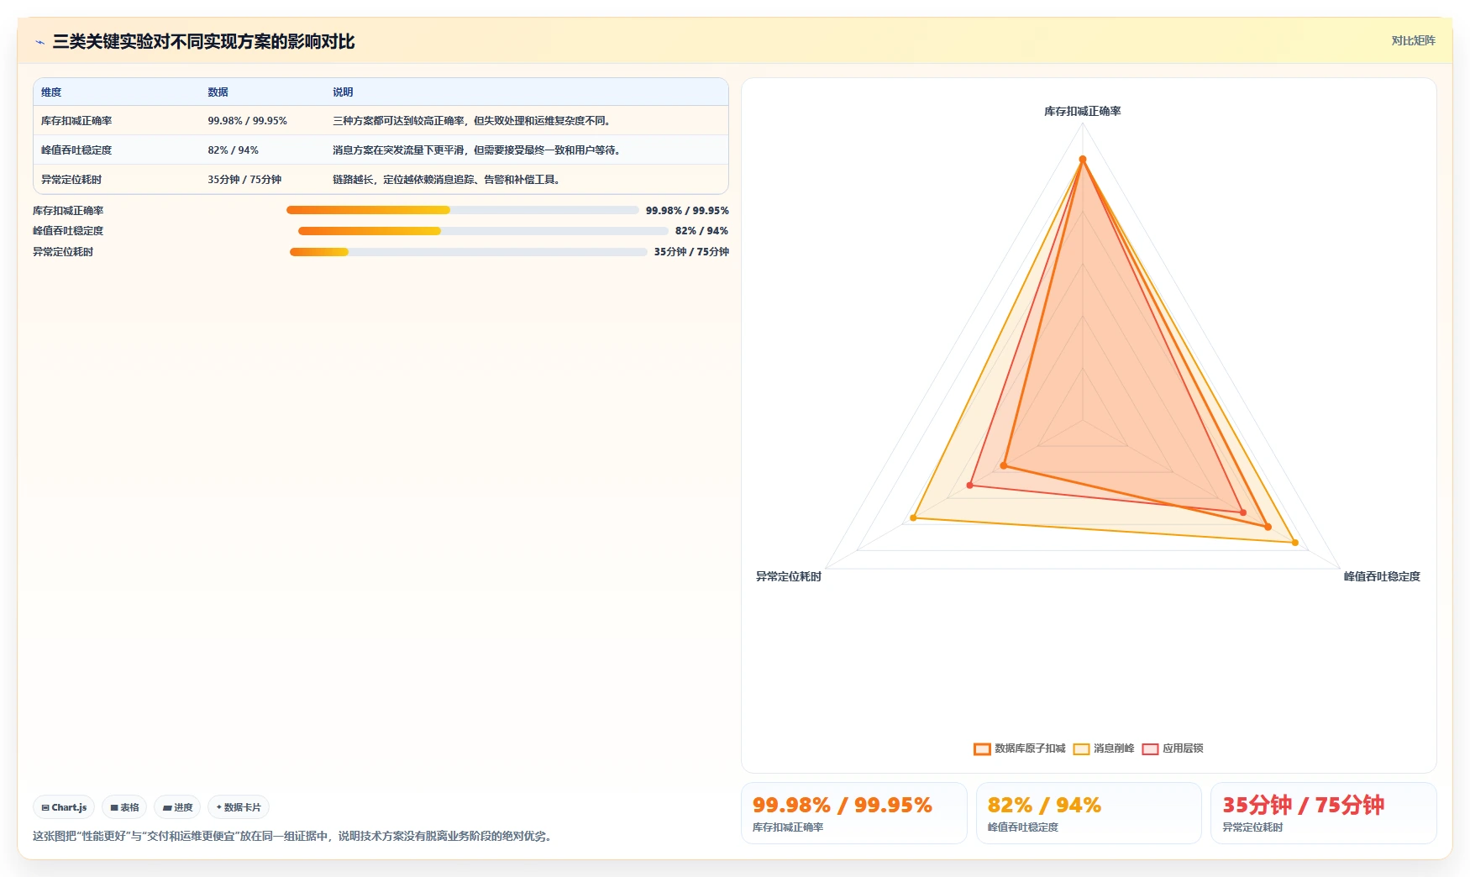Click the description starting 三种方案都可达到

473,121
